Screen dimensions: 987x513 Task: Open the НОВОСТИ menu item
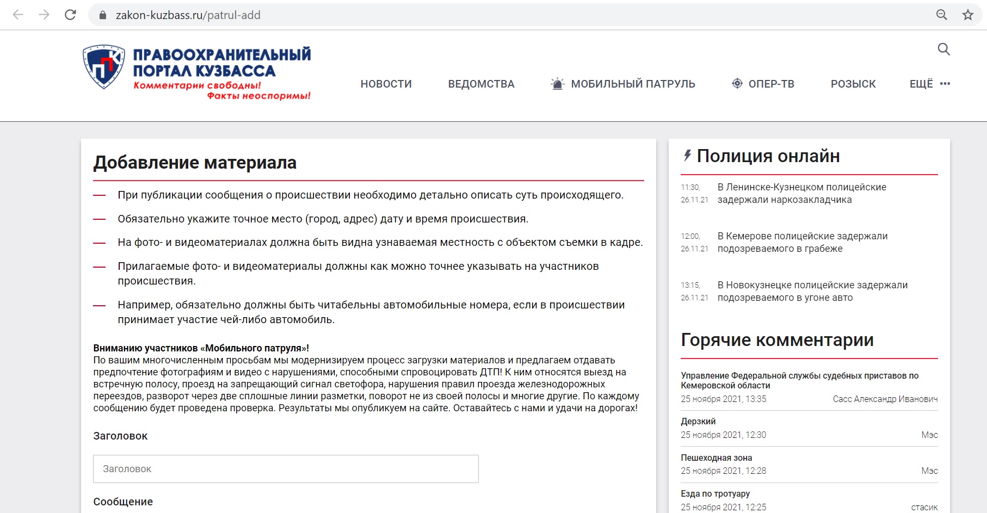[x=386, y=84]
